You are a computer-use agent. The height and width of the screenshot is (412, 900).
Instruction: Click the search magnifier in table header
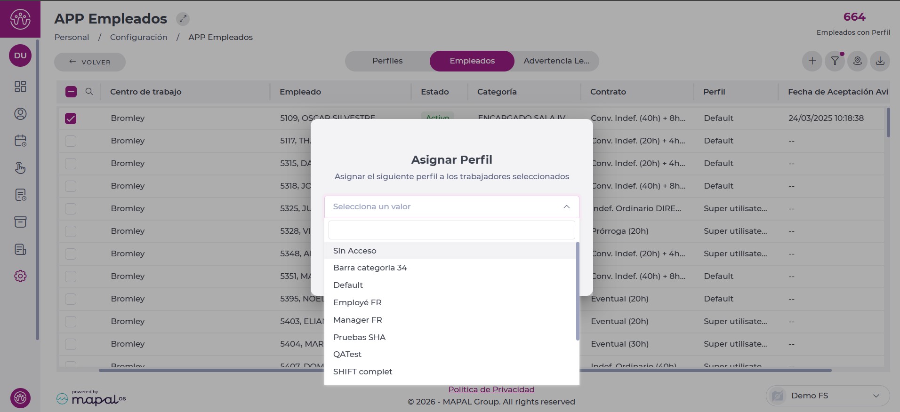pos(89,92)
